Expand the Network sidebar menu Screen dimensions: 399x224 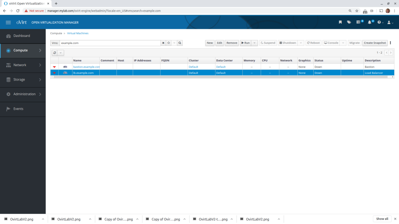click(x=23, y=65)
